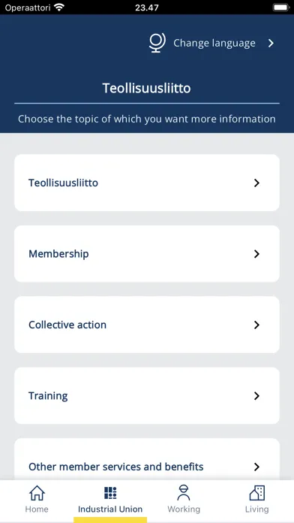
Task: Open the Membership topic card
Action: (x=147, y=254)
